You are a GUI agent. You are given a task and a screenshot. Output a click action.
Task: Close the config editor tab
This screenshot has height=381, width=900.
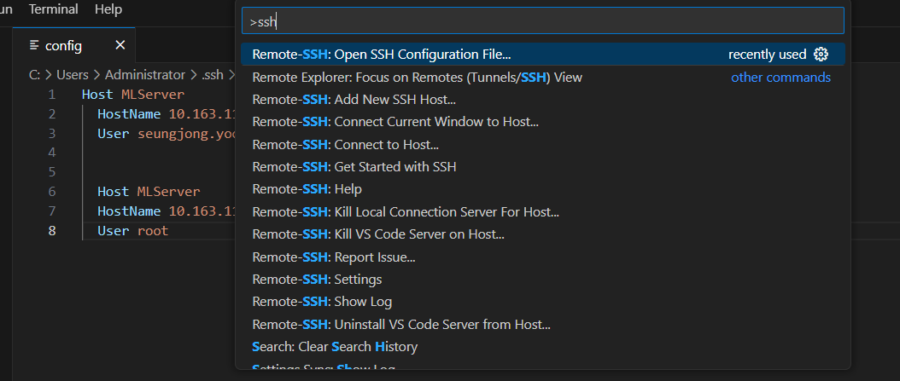(x=120, y=45)
